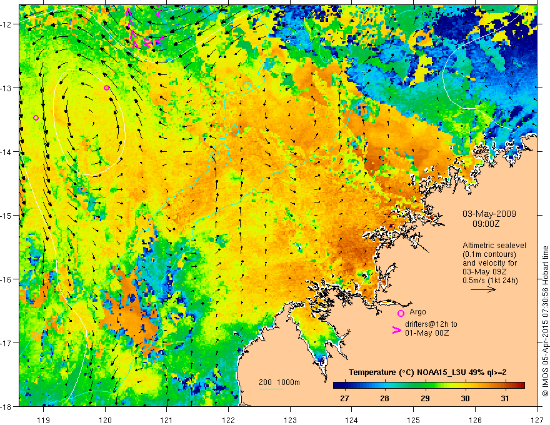Click the magenta Argo circle legend symbol

click(x=401, y=313)
